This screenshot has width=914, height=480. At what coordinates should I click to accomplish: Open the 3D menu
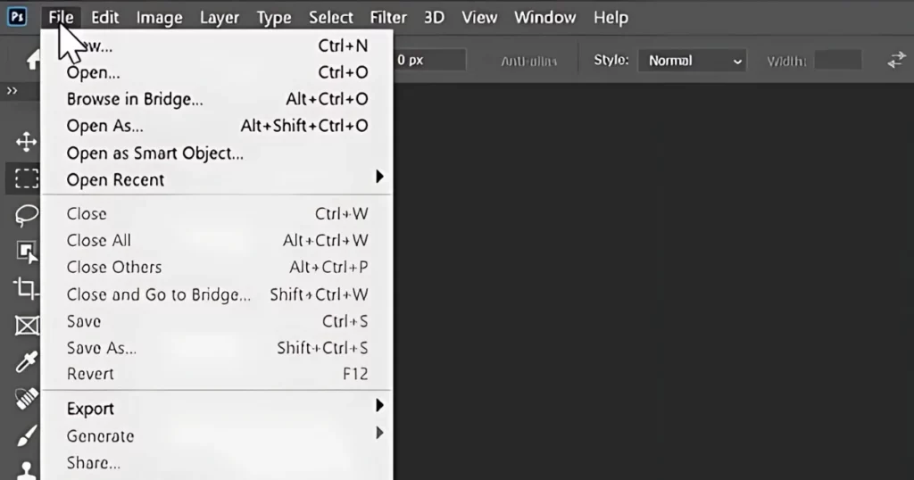tap(434, 18)
